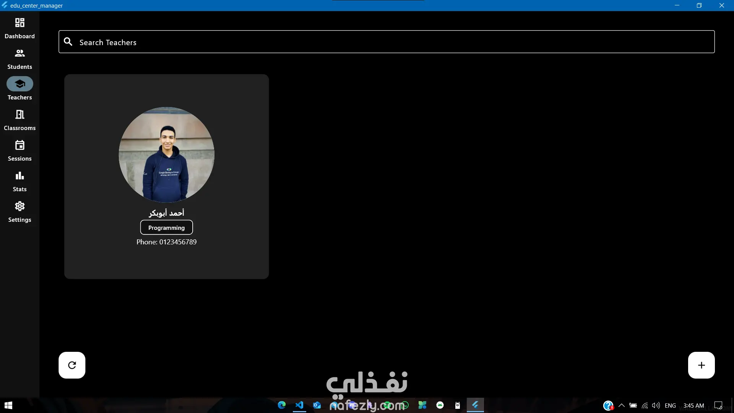Image resolution: width=734 pixels, height=413 pixels.
Task: Switch the ENG input language
Action: [x=670, y=405]
